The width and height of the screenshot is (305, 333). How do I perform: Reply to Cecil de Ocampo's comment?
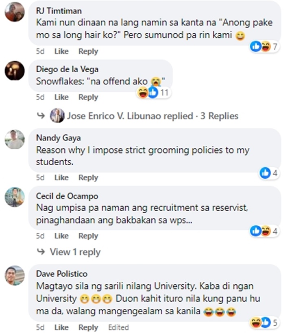88,236
